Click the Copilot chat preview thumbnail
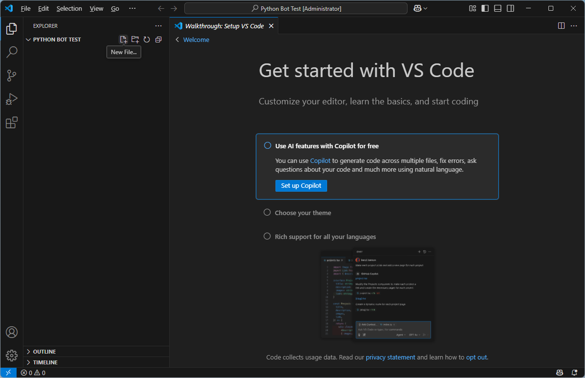The height and width of the screenshot is (378, 585). pos(377,294)
